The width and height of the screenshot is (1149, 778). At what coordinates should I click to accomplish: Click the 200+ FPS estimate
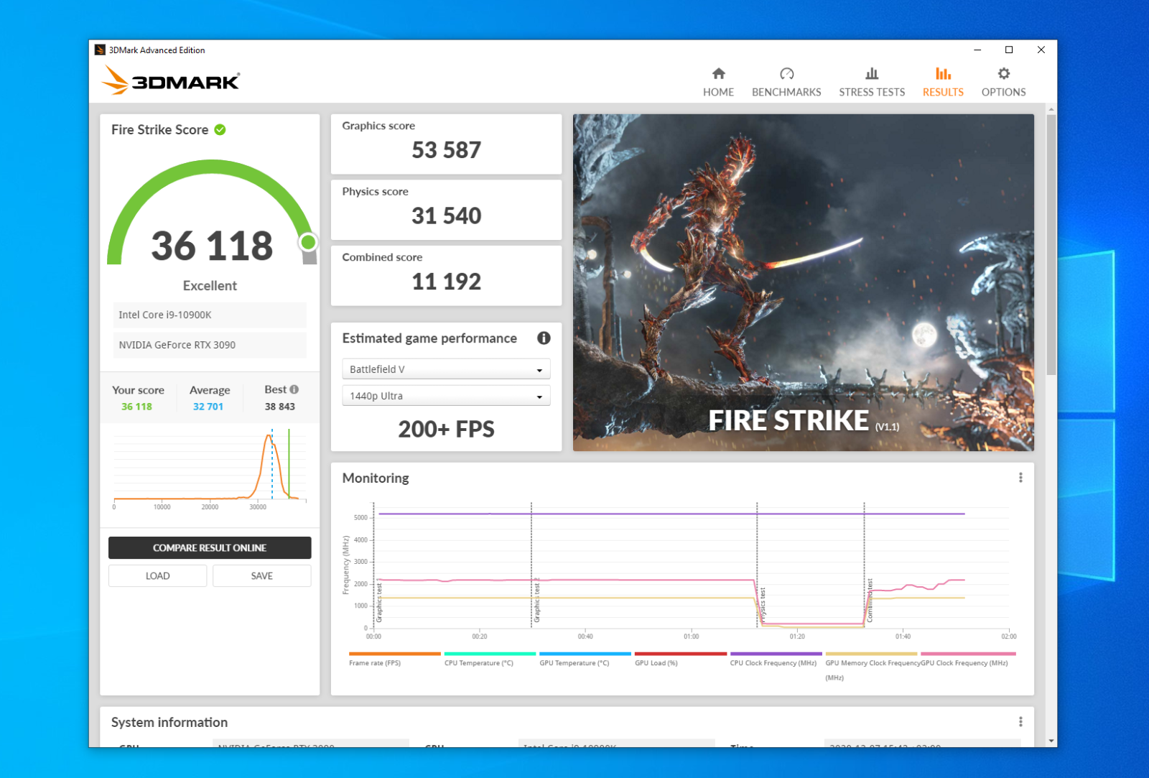pyautogui.click(x=446, y=429)
